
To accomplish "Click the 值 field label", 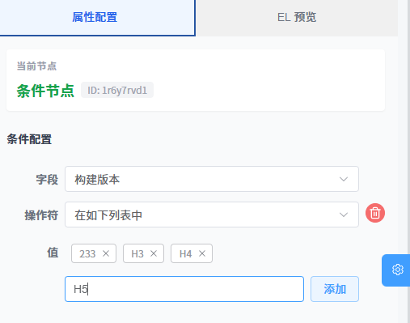I will click(x=53, y=253).
